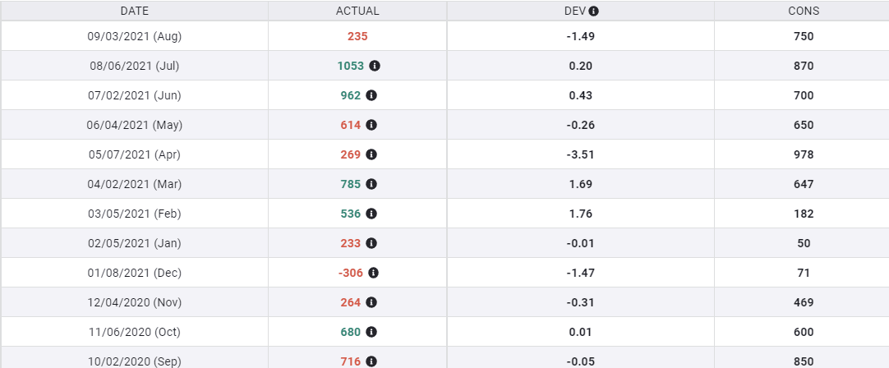Sort by the DATE column header
Viewport: 889px width, 368px height.
(x=134, y=11)
